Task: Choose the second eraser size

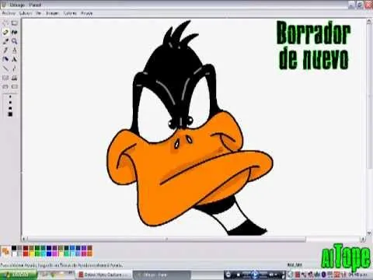Action: tap(10, 103)
